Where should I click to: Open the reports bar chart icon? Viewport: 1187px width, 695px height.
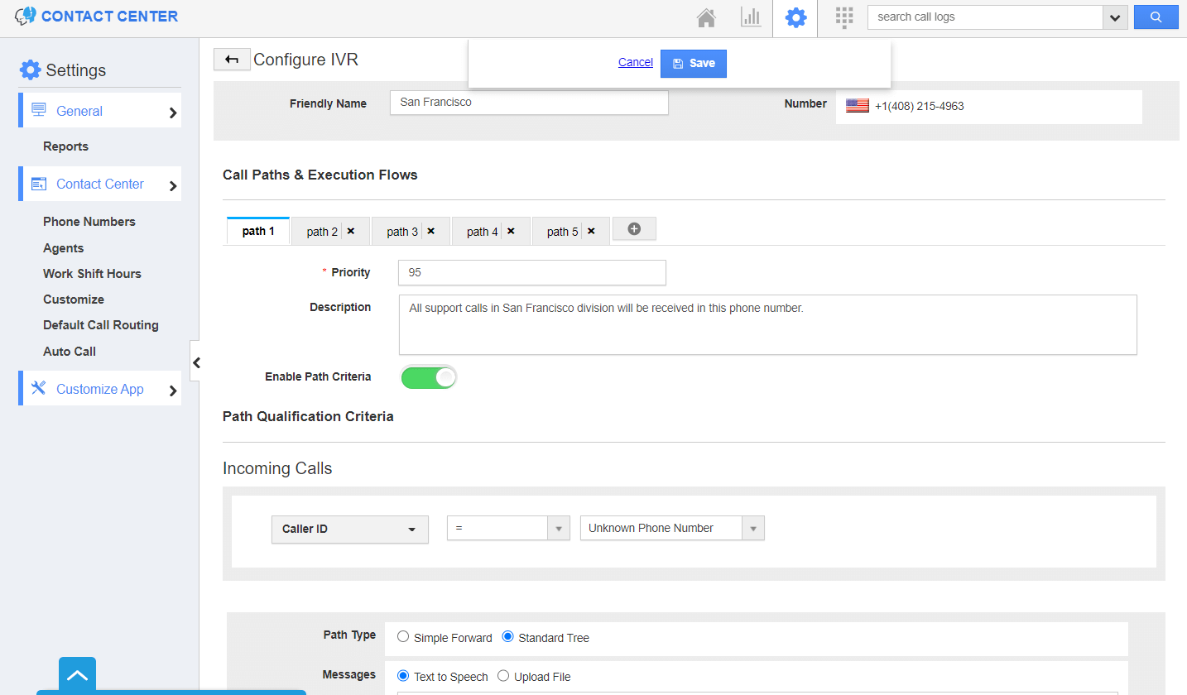(x=751, y=17)
